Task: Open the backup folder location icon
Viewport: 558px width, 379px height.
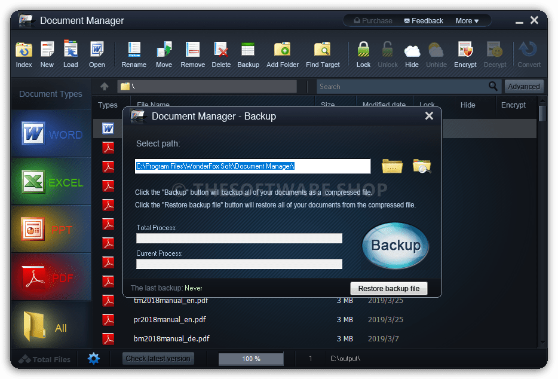Action: (x=422, y=166)
